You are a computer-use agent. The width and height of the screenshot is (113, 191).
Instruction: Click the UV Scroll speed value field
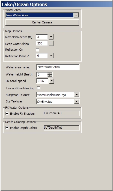42,81
